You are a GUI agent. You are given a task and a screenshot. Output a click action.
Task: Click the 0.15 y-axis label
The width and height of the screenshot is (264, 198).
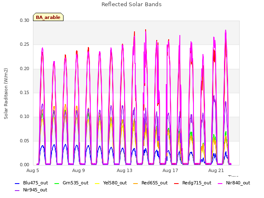(x=25, y=92)
